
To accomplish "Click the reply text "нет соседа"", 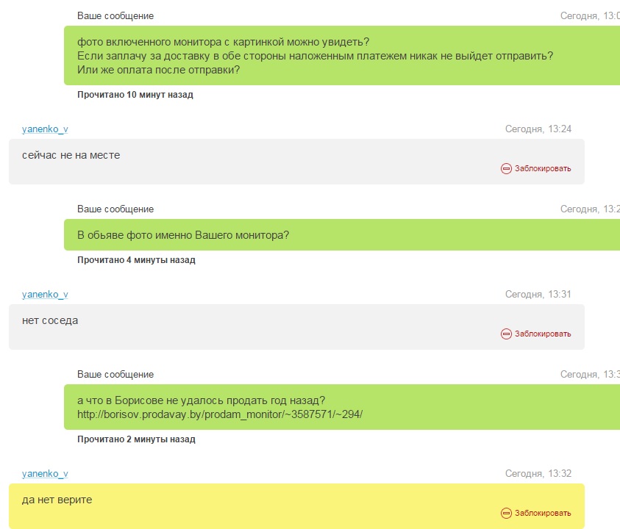I will [50, 320].
